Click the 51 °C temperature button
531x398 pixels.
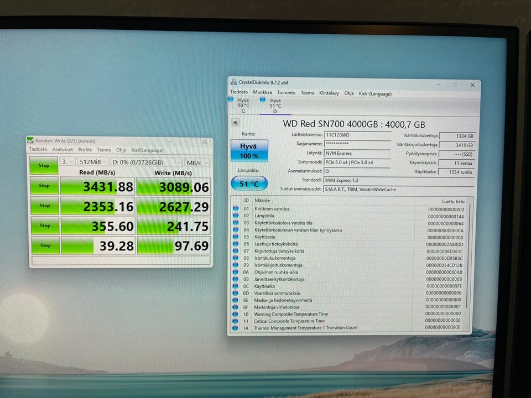249,184
